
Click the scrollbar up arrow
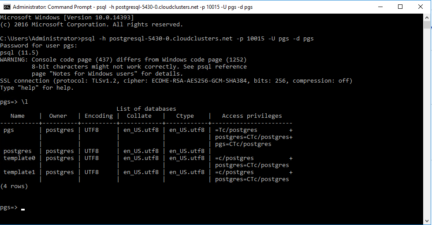[x=428, y=17]
